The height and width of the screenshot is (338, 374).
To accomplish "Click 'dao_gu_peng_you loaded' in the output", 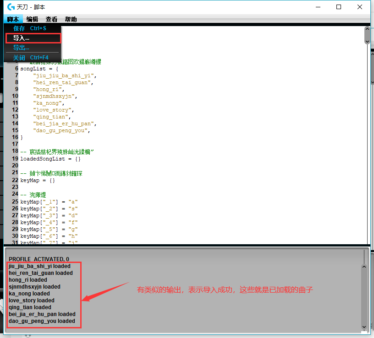I will (42, 321).
